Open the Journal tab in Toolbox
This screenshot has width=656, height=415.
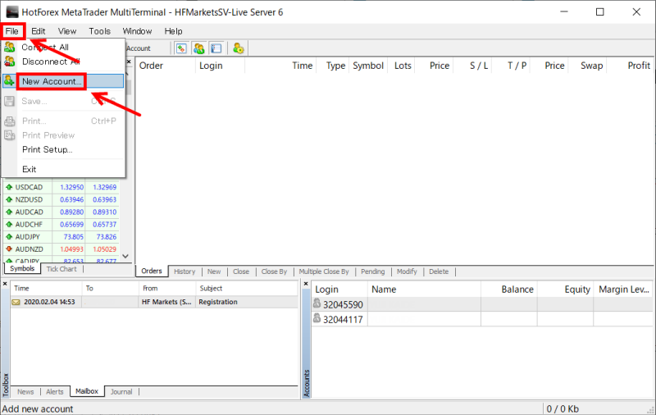click(x=121, y=392)
